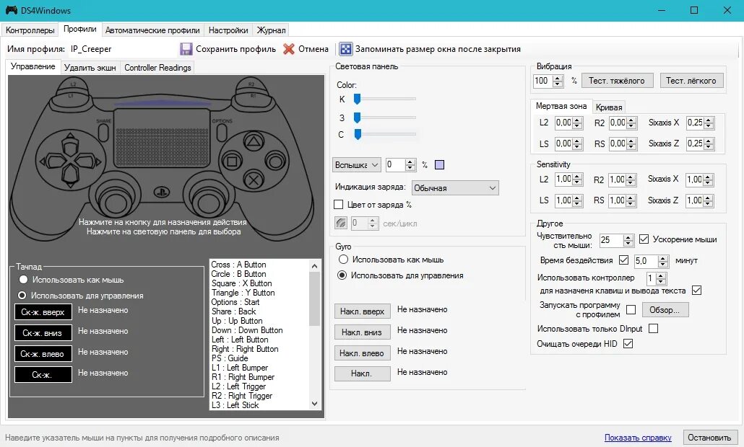Click the R2 trigger on the controller image
The image size is (744, 447).
[251, 84]
